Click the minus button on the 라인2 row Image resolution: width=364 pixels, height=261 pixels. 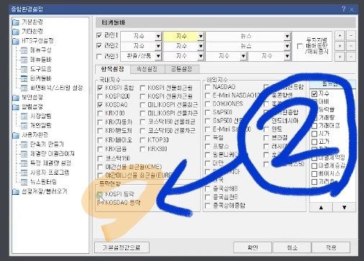(351, 46)
